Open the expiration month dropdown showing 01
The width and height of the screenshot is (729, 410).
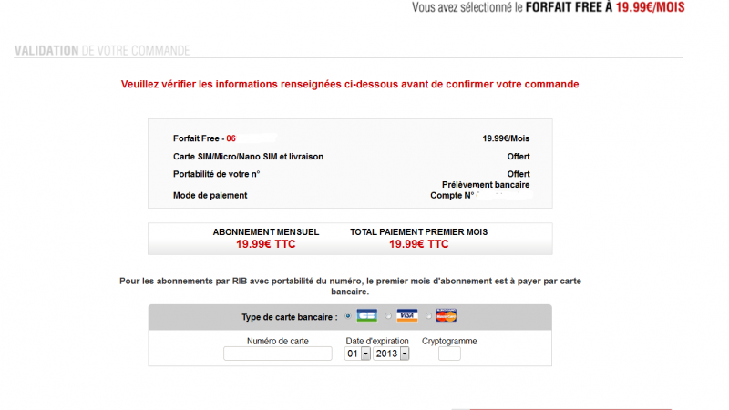[x=357, y=354]
